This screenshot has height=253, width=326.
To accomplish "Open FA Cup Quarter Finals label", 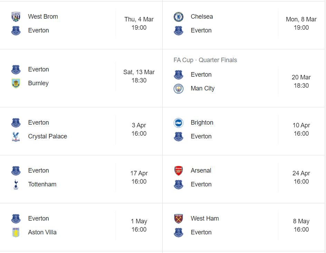I will pyautogui.click(x=205, y=60).
